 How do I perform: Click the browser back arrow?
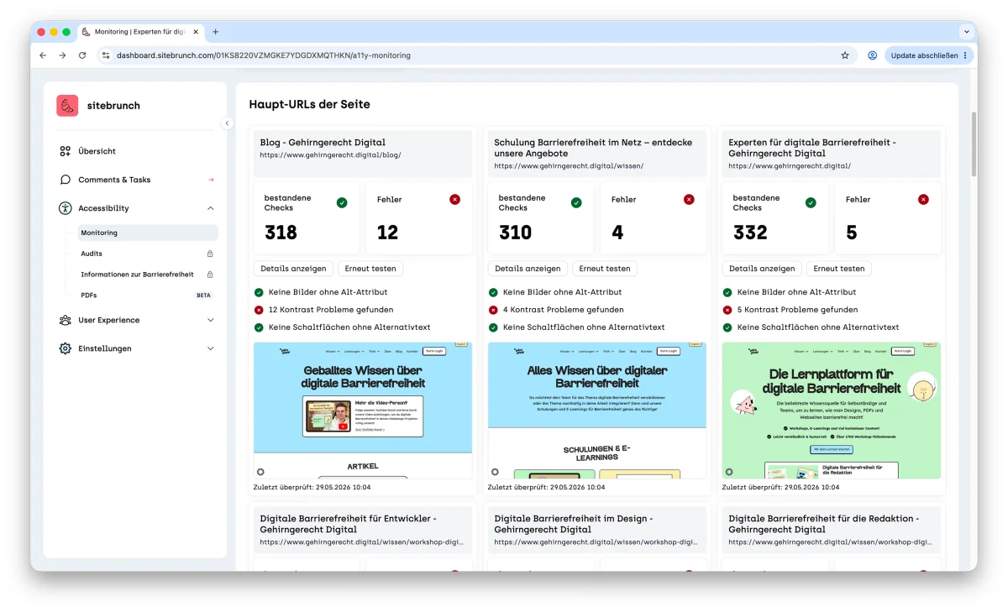point(43,55)
